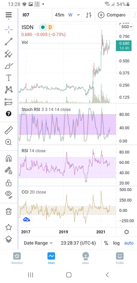The width and height of the screenshot is (137, 283).
Task: Switch to the Watchlist tab
Action: [17, 258]
